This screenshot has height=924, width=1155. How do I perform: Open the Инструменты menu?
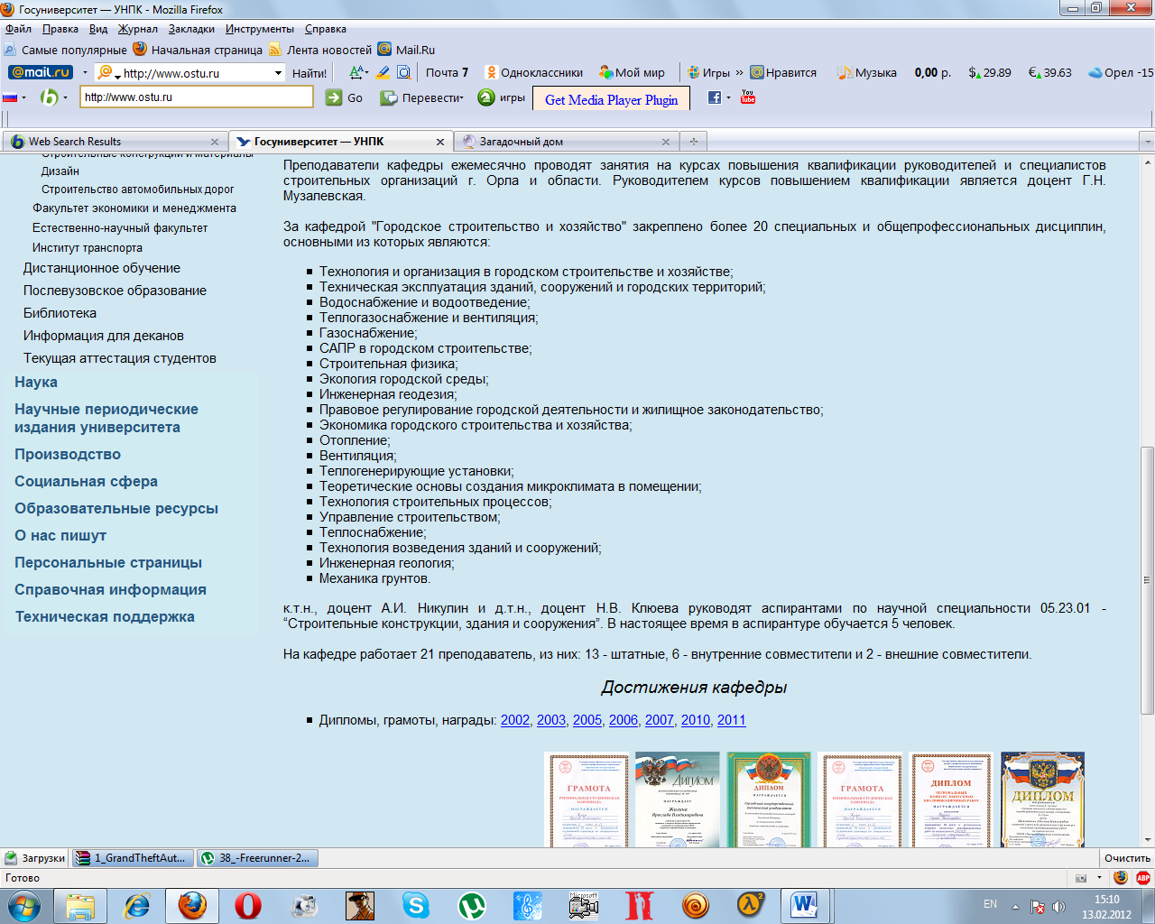(x=260, y=29)
